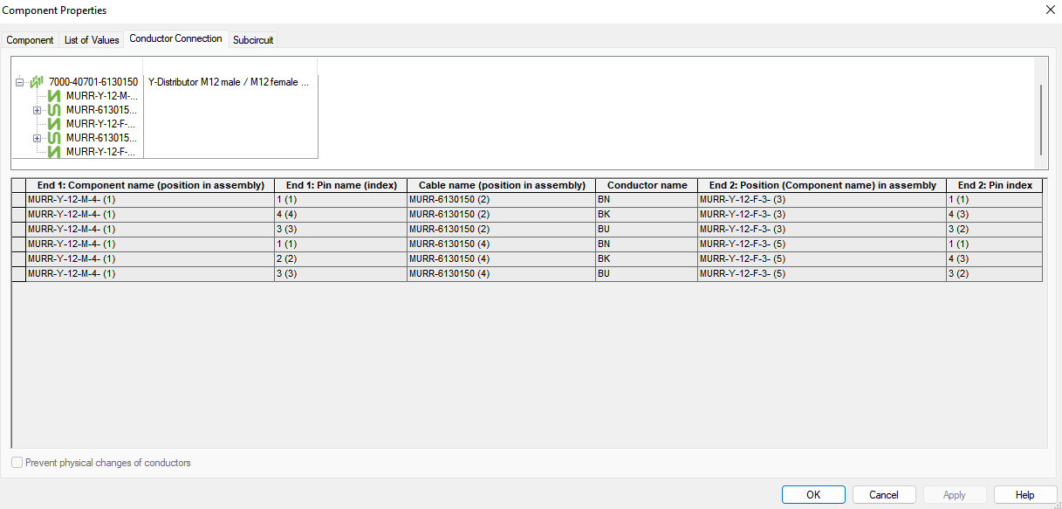Click End 1 pin cell '2 (2)'
The width and height of the screenshot is (1062, 509).
tap(341, 259)
